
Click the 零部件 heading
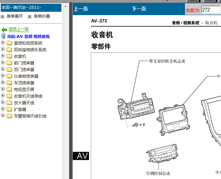click(x=101, y=46)
